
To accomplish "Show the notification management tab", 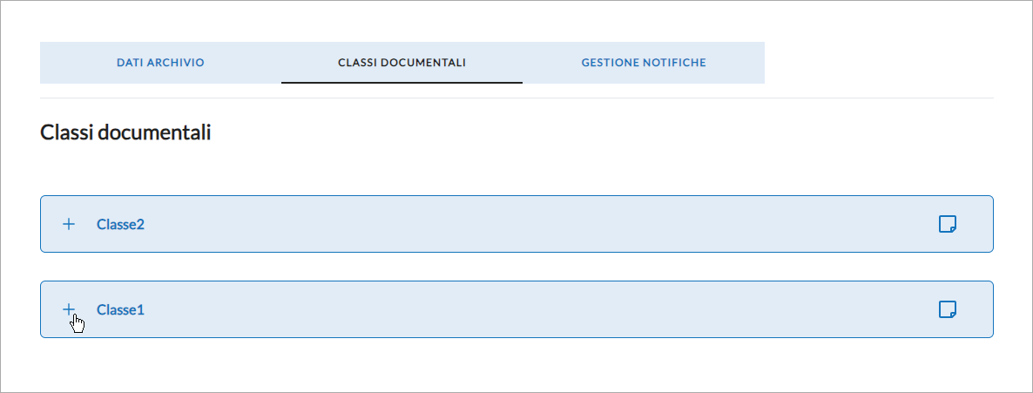I will point(644,63).
